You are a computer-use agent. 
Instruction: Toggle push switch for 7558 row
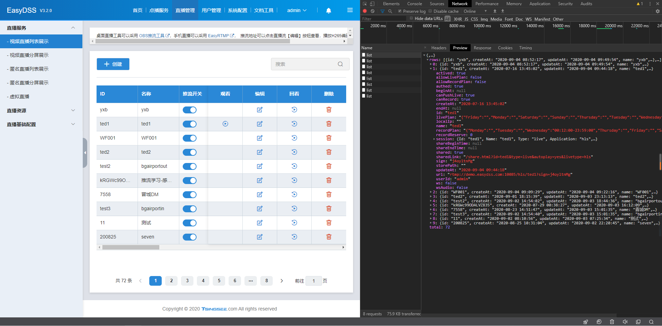pos(190,195)
